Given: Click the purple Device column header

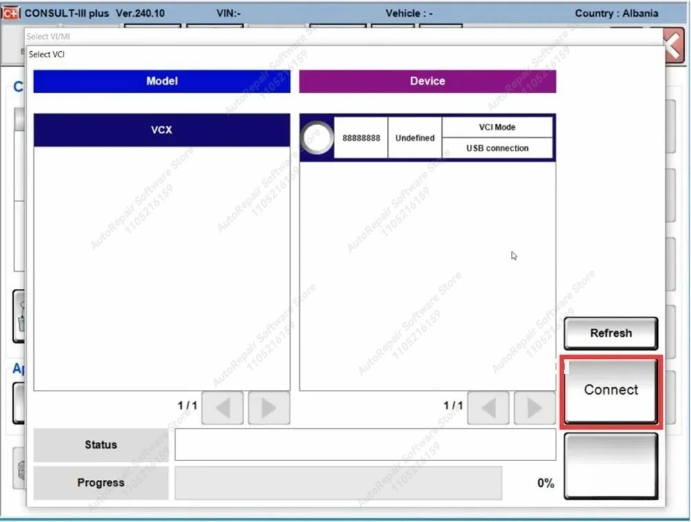Looking at the screenshot, I should (x=427, y=81).
